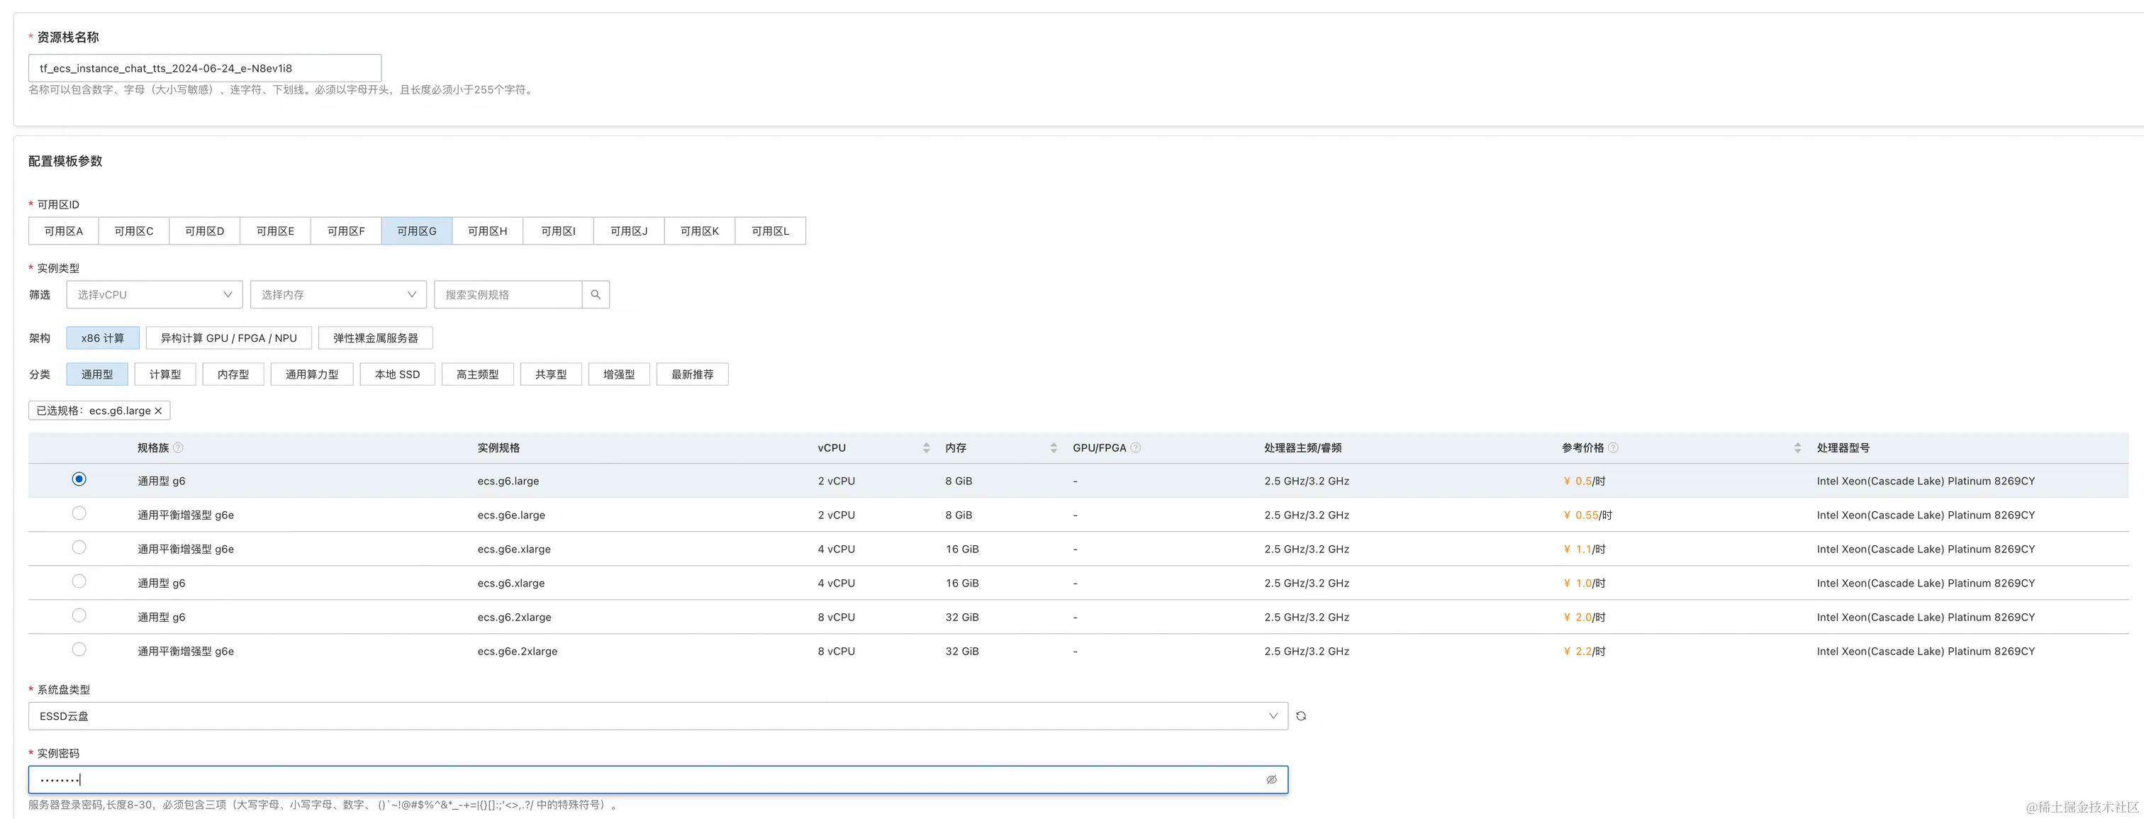This screenshot has width=2144, height=819.
Task: Click the refresh icon beside system disk type
Action: 1301,715
